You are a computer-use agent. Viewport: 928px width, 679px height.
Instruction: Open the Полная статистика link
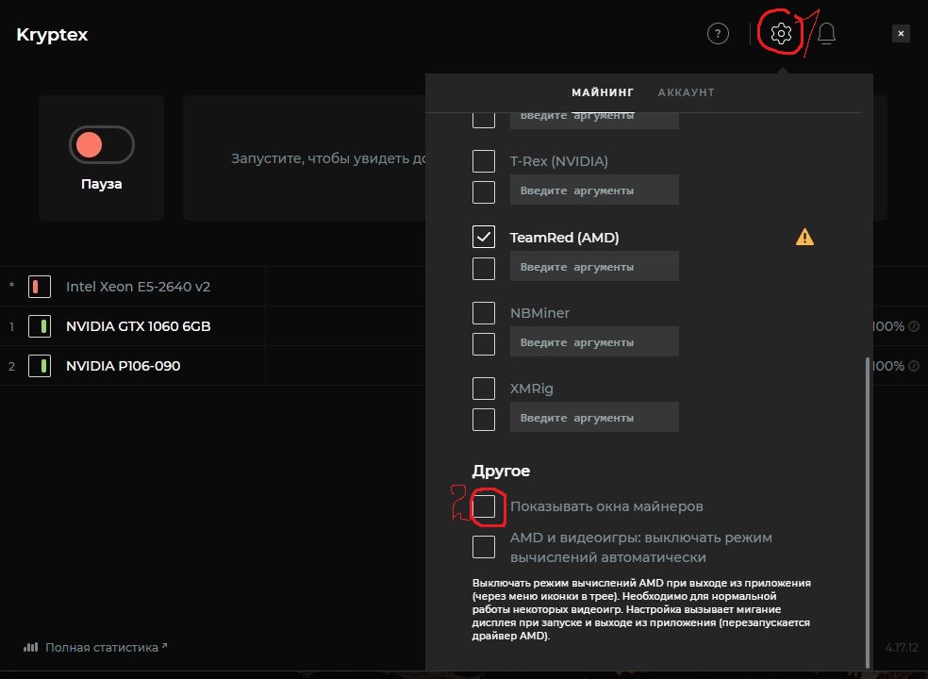coord(102,648)
